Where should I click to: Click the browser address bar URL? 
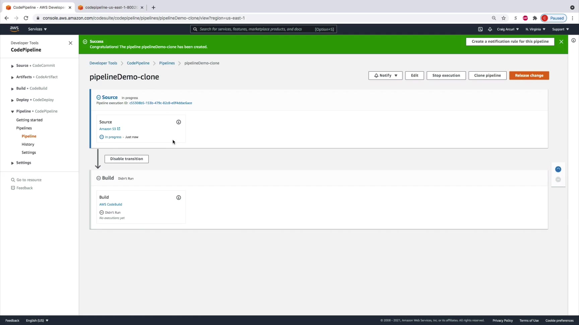coord(143,18)
